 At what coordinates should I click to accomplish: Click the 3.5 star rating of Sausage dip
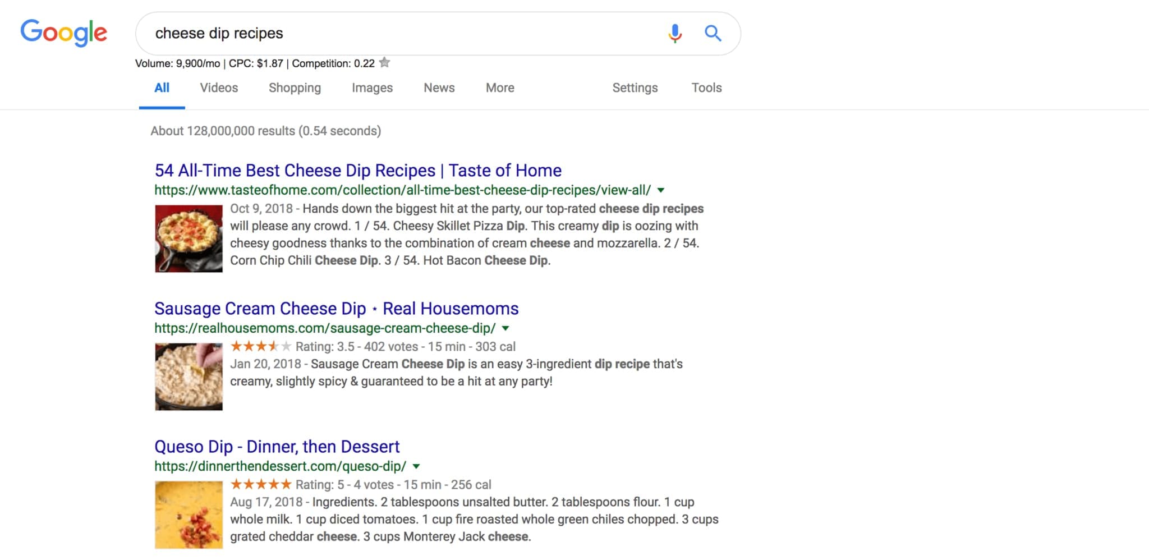(x=261, y=346)
